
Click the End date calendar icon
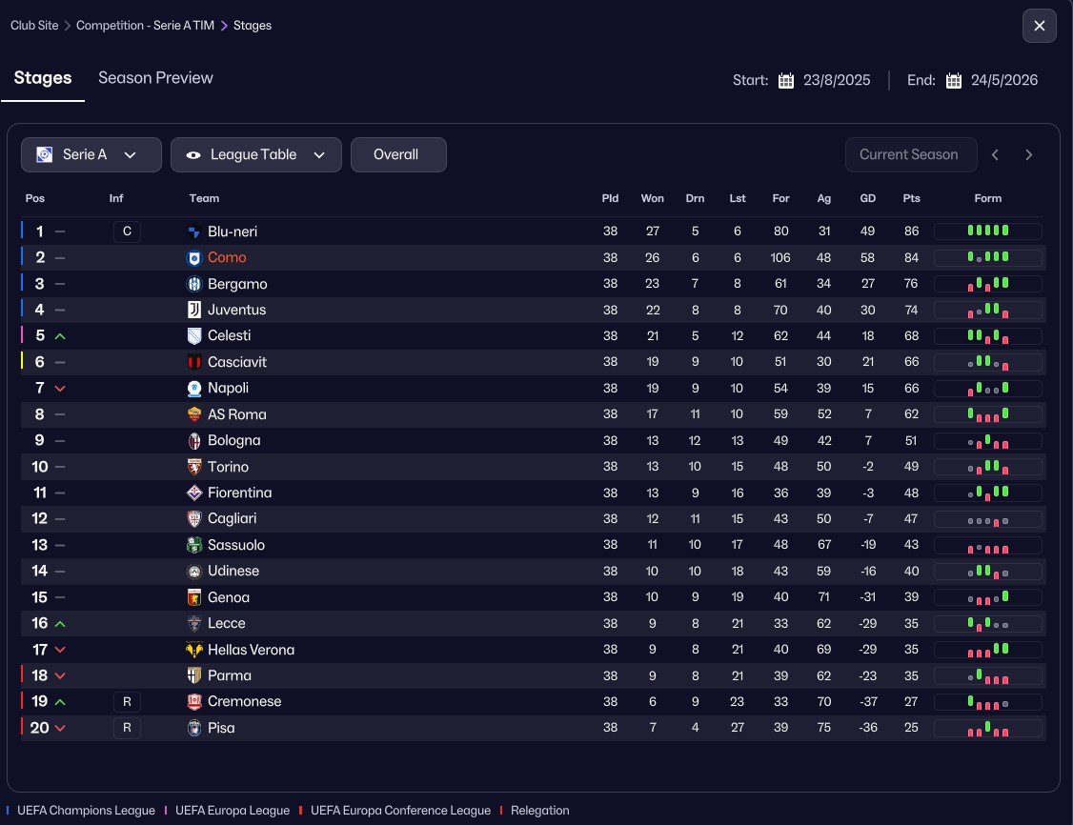(954, 80)
